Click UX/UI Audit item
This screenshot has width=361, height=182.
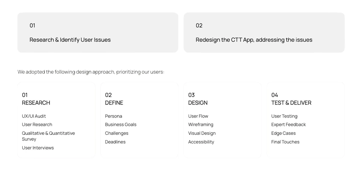(x=34, y=116)
